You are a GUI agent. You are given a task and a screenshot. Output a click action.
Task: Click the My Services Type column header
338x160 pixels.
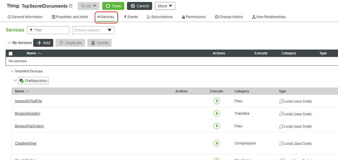pyautogui.click(x=323, y=53)
